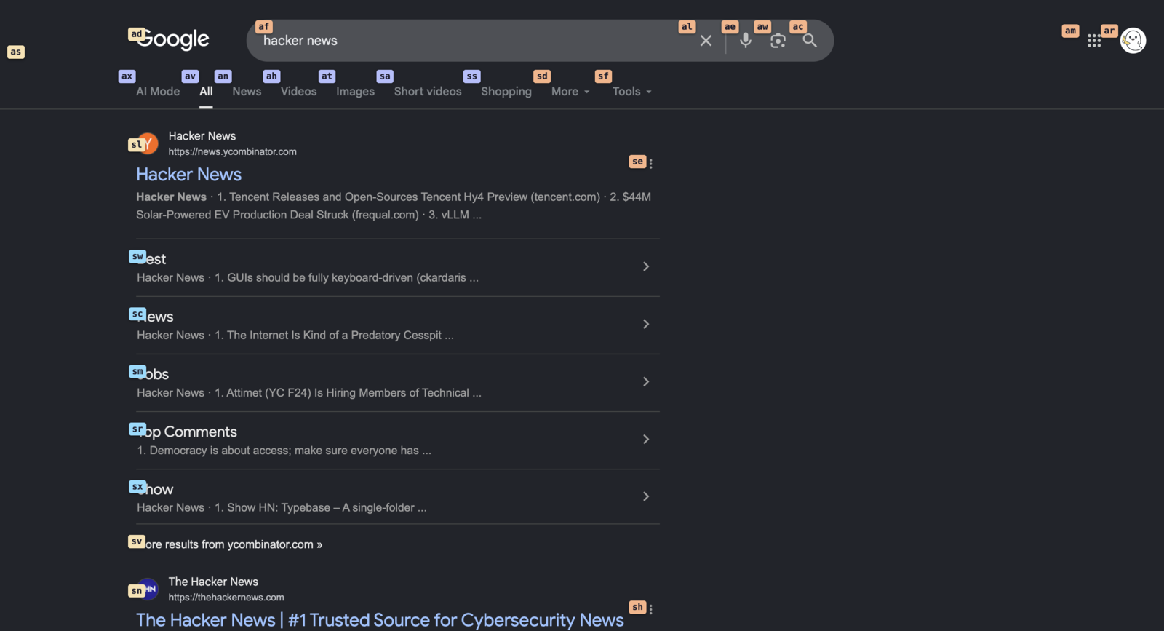Switch to the AI Mode tab
The image size is (1164, 631).
tap(158, 92)
